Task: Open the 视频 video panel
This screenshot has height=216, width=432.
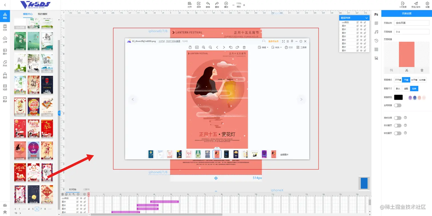Action: (5, 87)
